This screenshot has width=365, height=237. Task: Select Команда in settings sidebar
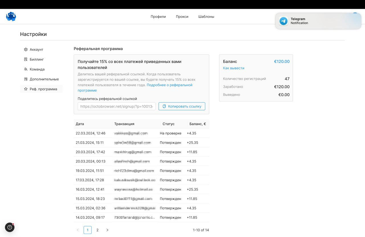[41, 69]
